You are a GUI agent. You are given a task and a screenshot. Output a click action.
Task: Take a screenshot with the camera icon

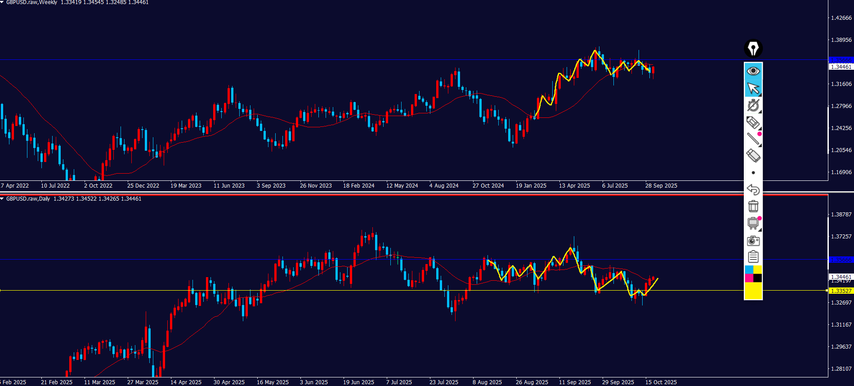click(x=753, y=241)
